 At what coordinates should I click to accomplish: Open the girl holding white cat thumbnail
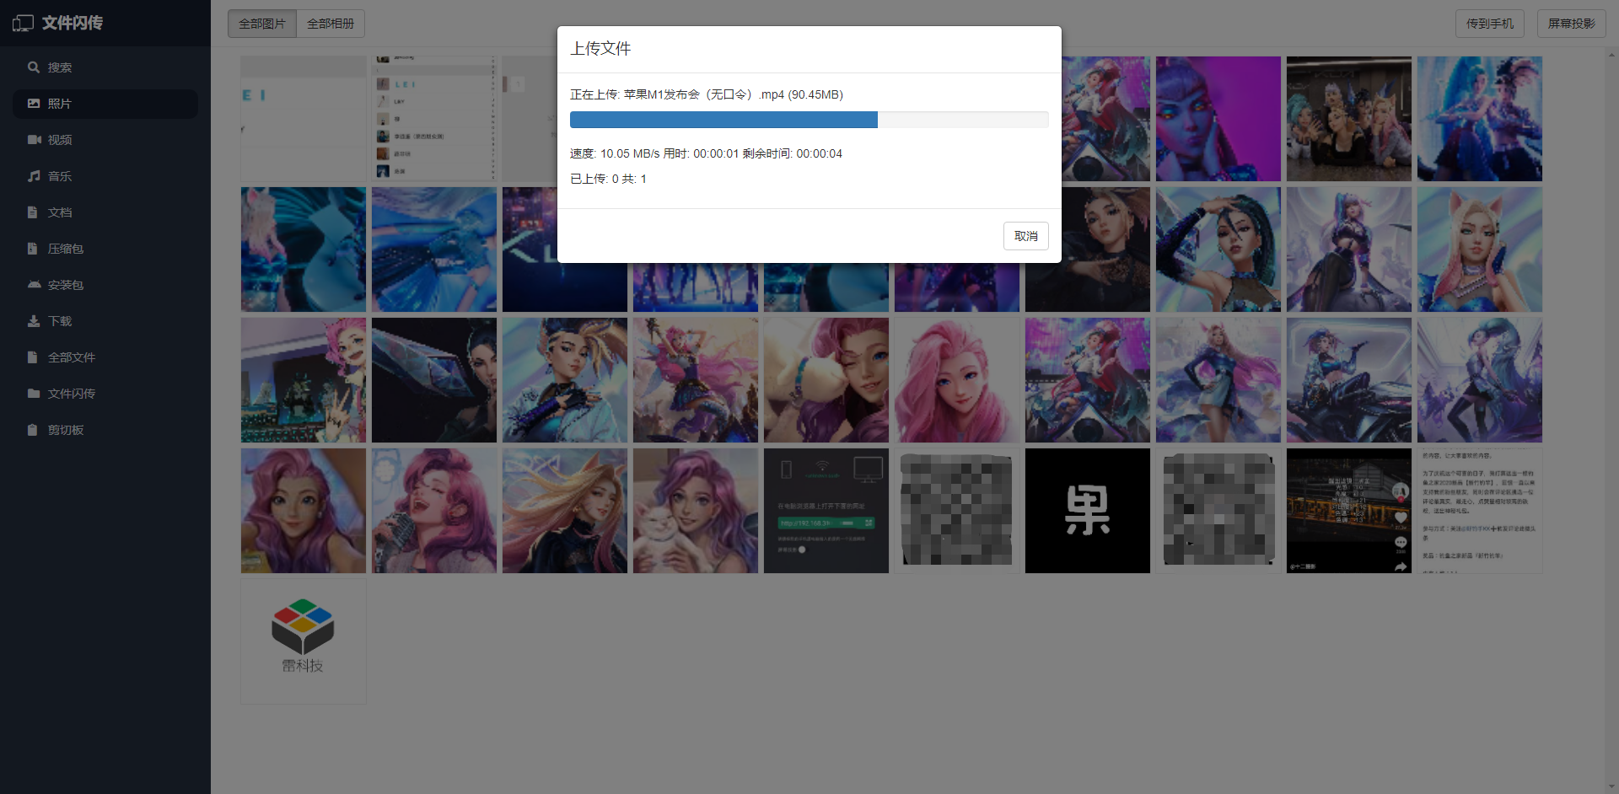(696, 511)
